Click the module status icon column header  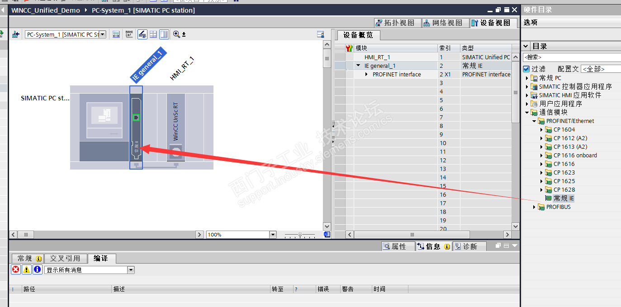(349, 48)
